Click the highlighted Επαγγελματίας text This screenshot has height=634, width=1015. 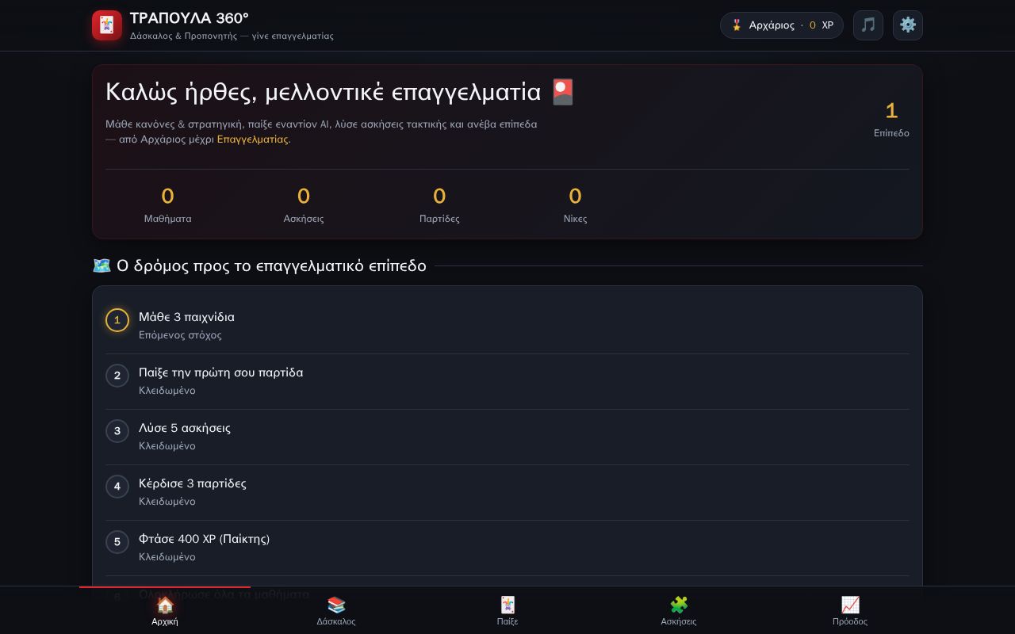[252, 139]
